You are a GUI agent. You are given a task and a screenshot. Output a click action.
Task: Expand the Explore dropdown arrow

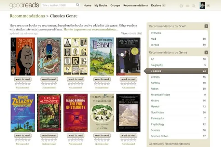(x=163, y=6)
